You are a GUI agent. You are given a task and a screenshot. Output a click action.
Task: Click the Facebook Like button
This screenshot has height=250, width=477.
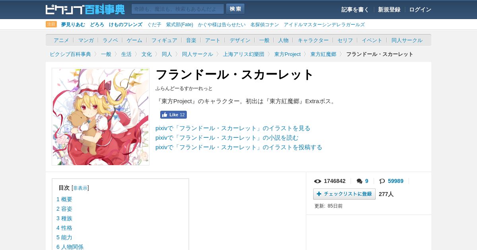(173, 115)
